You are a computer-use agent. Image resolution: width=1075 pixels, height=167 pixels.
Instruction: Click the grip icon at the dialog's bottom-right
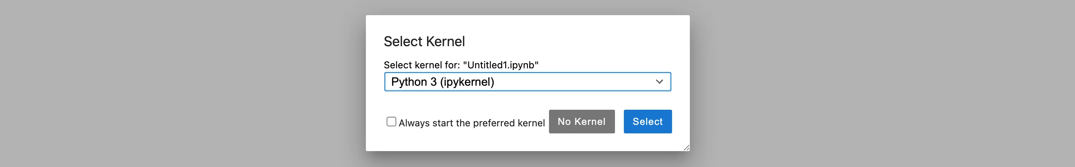tap(686, 147)
